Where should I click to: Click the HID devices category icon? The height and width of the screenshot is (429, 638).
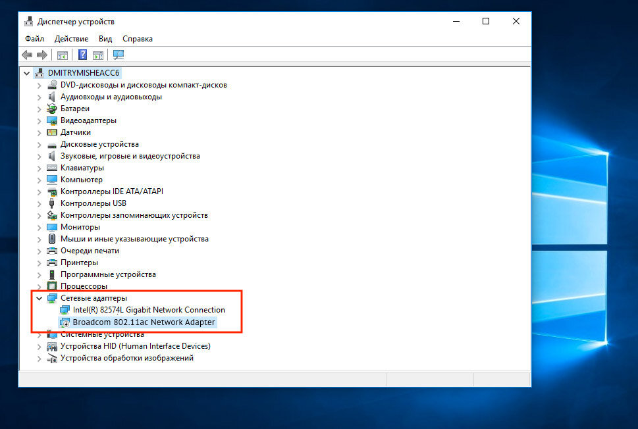[51, 347]
